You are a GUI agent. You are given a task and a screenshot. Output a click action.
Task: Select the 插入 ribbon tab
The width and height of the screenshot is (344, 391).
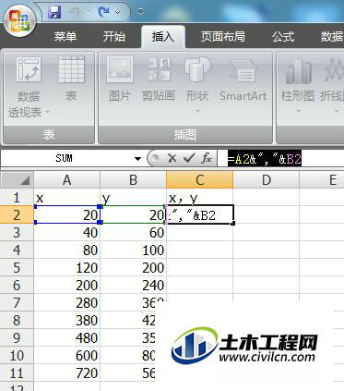163,37
